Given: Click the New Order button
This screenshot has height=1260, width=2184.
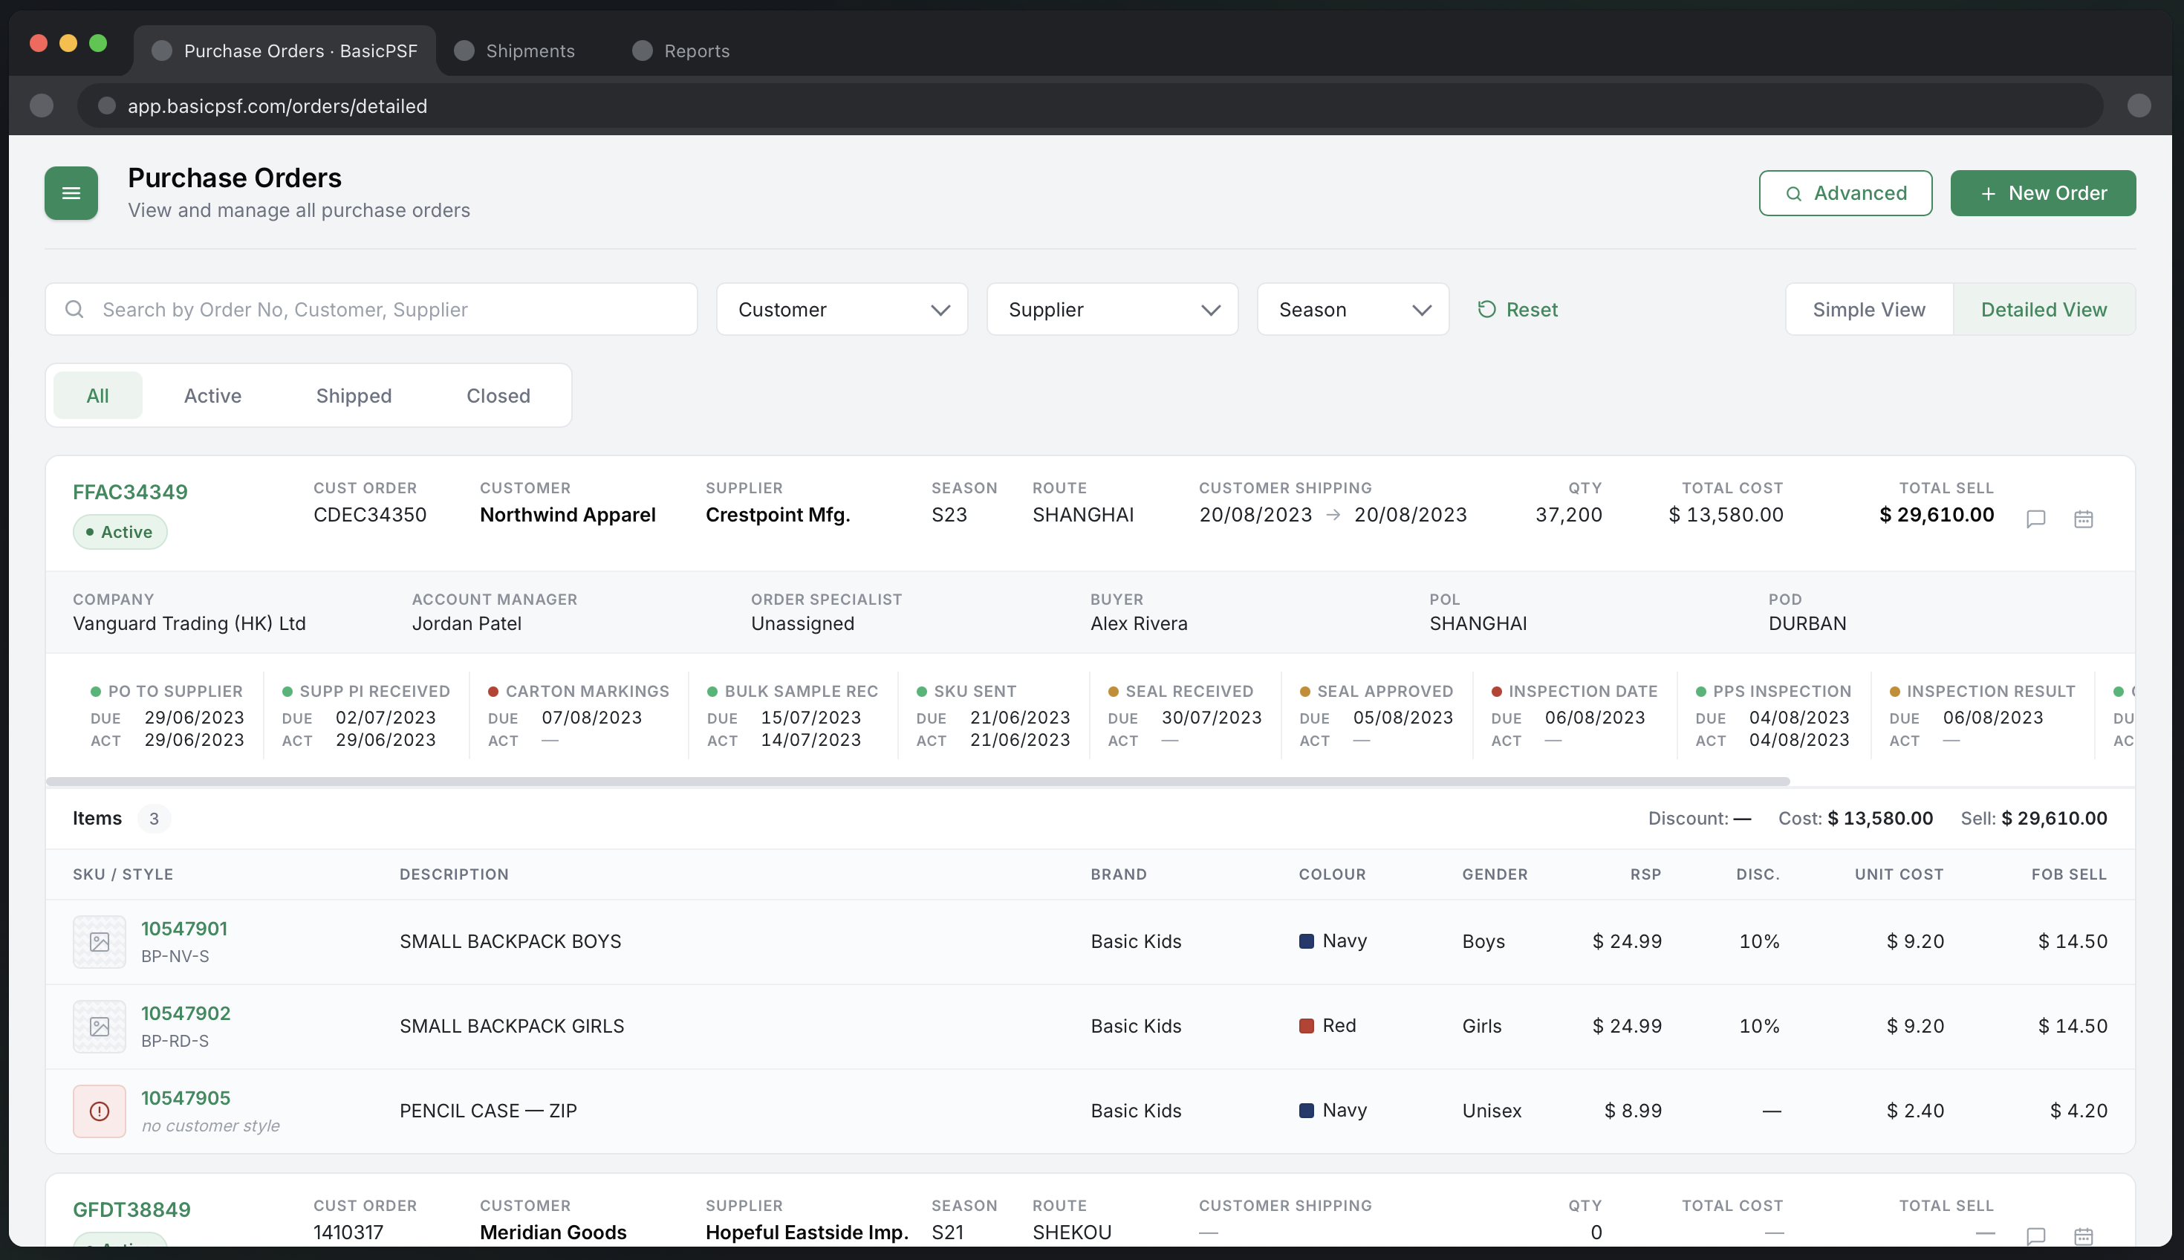Looking at the screenshot, I should point(2043,193).
